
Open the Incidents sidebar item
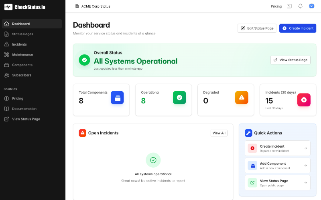click(x=32, y=44)
